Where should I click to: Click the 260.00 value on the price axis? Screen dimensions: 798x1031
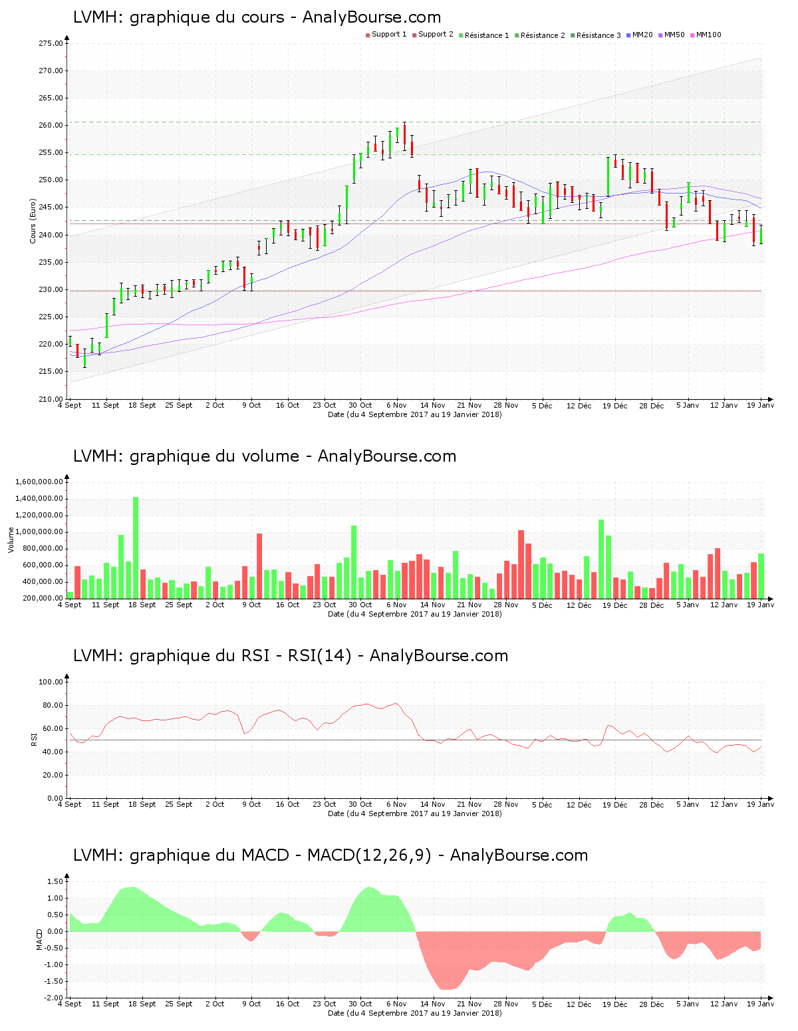pyautogui.click(x=51, y=125)
